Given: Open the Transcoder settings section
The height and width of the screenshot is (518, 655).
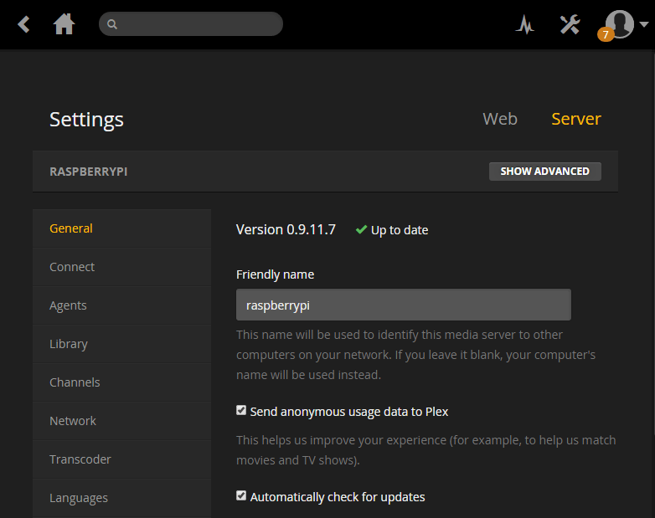Looking at the screenshot, I should [80, 459].
